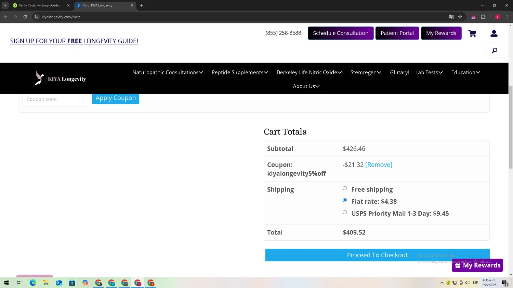Open the Windows Start menu

(x=6, y=283)
